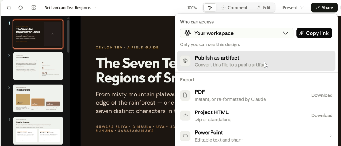Select slide 3 Three Elevations thumbnail
Image resolution: width=341 pixels, height=146 pixels.
coord(38,98)
